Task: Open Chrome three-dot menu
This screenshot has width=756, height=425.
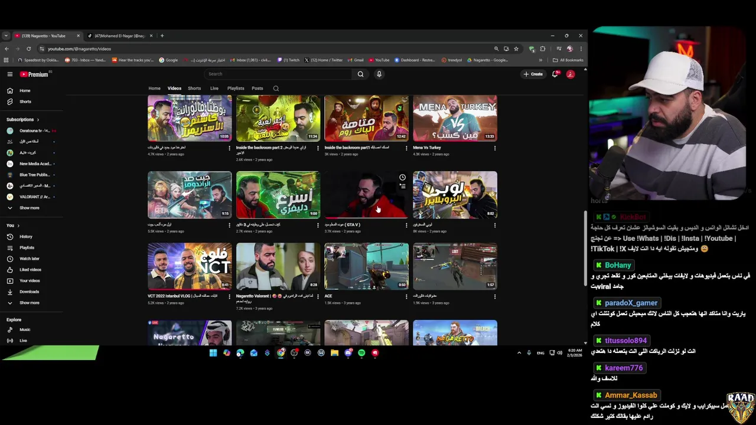Action: click(581, 49)
